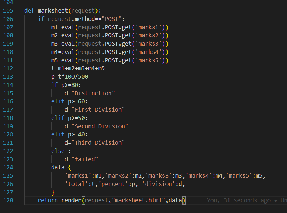Screen dimensions: 287x213
Task: Click the 'else :' keyword on line 122
Action: click(x=61, y=151)
